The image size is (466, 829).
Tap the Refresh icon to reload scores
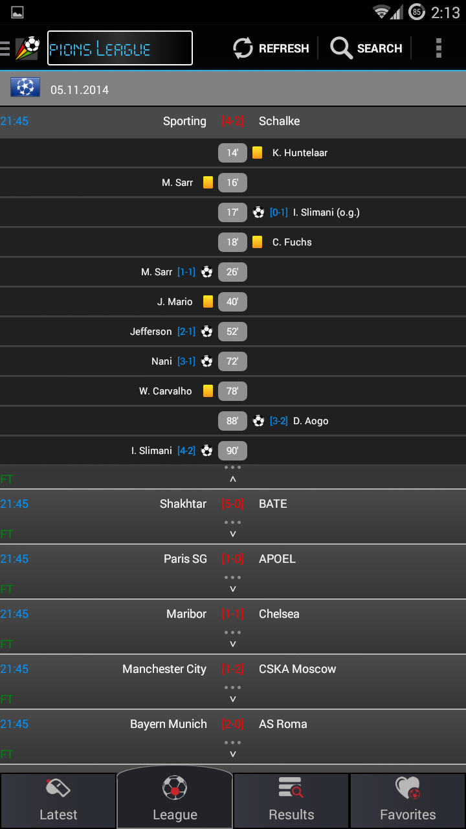click(242, 47)
